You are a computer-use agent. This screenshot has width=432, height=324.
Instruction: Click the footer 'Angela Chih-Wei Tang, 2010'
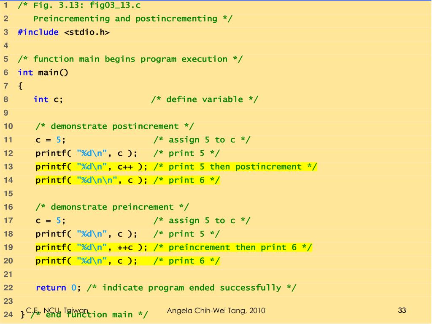(x=216, y=311)
